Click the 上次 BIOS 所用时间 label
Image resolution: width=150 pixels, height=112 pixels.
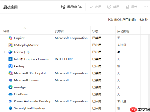click(x=121, y=20)
